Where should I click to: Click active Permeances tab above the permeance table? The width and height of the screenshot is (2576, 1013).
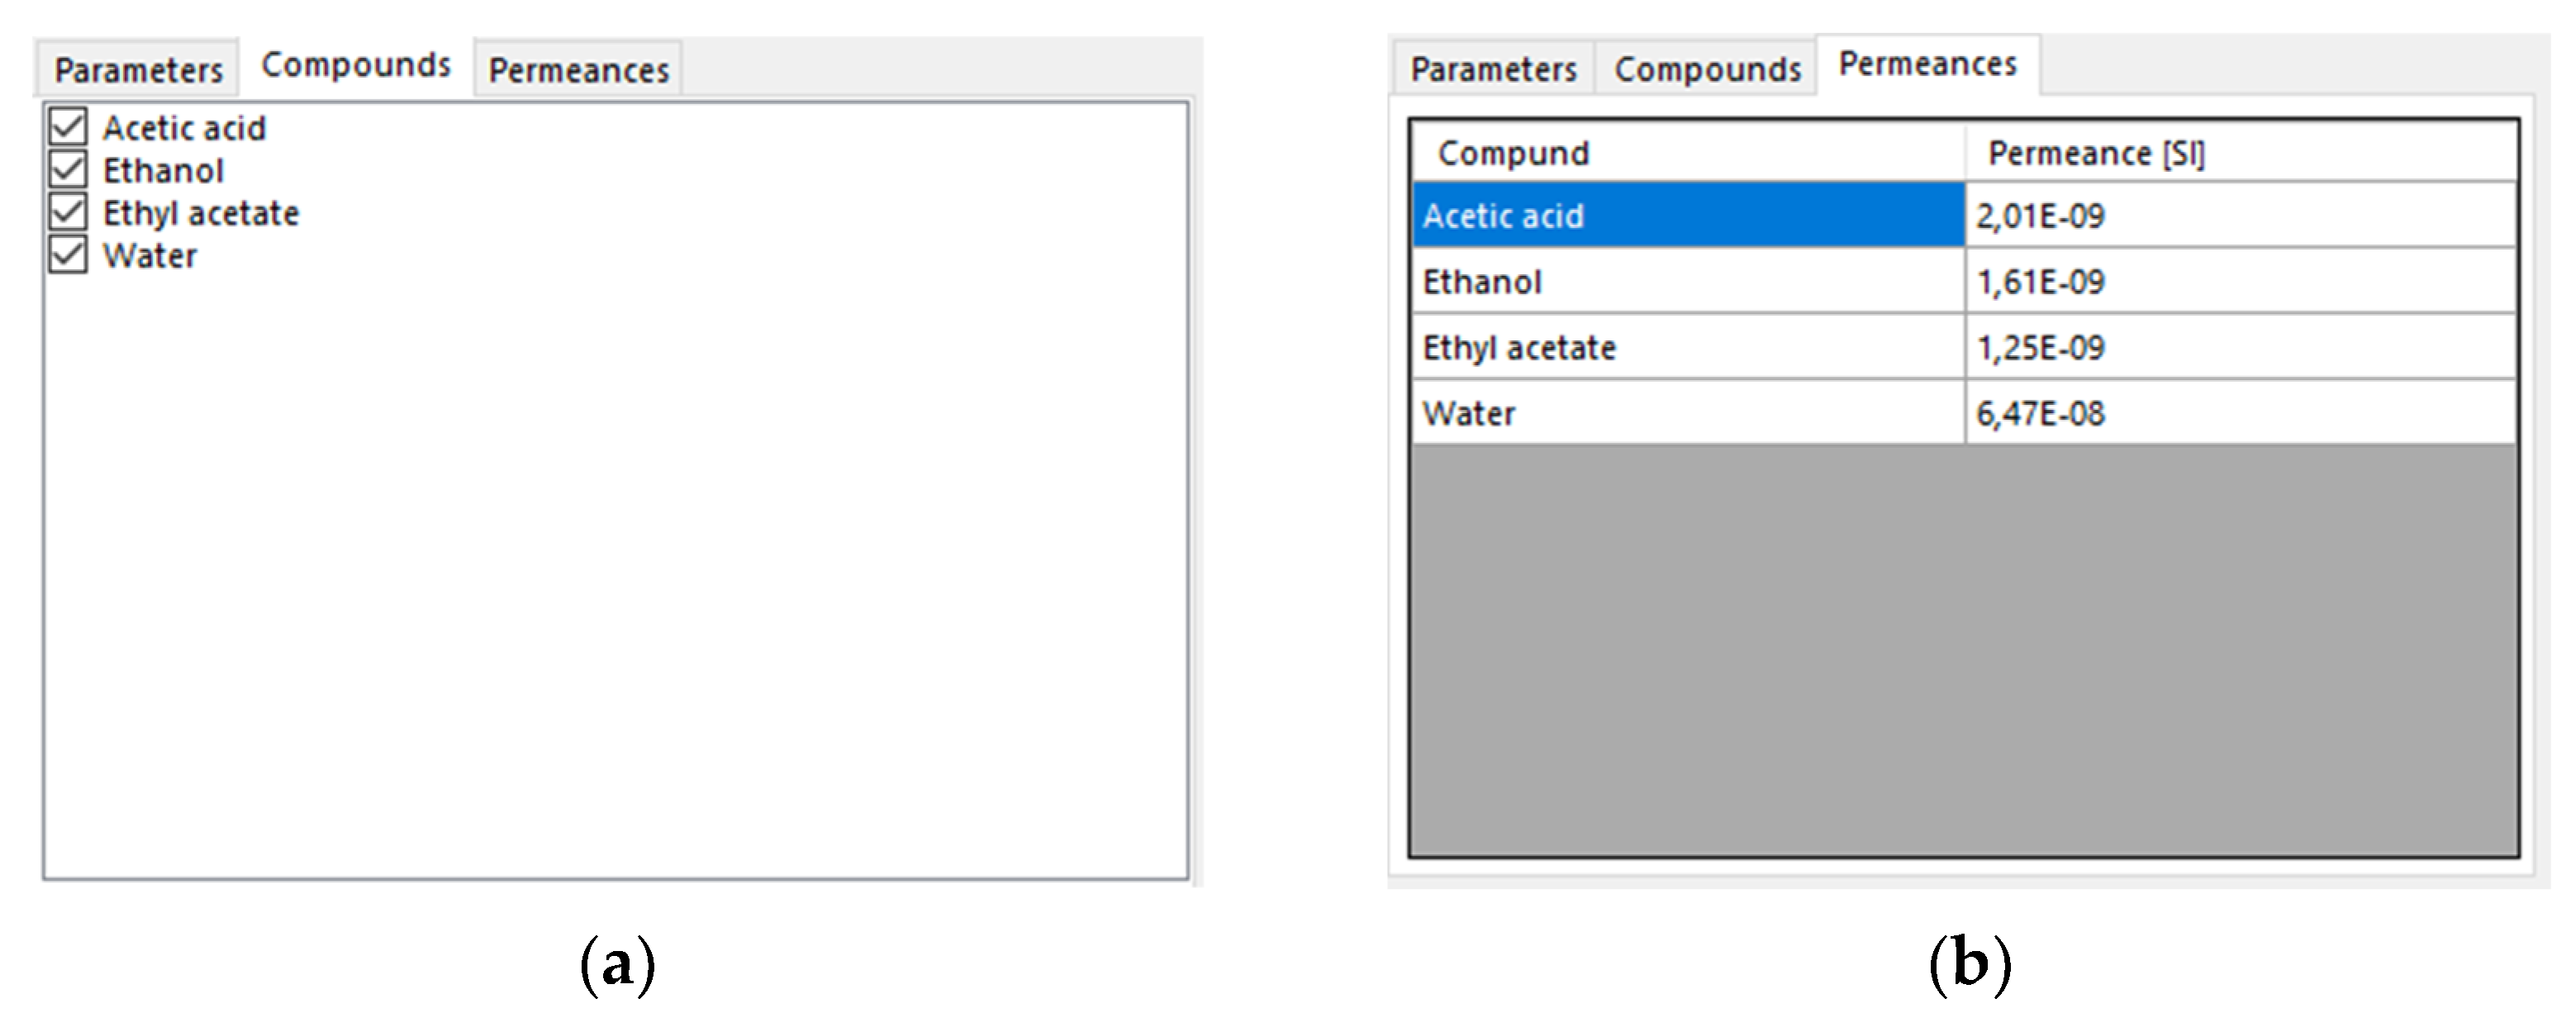tap(1927, 64)
